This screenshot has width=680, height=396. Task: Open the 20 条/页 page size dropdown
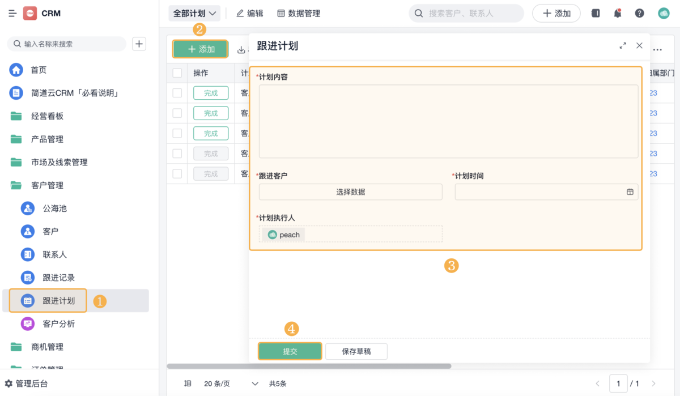(x=231, y=384)
